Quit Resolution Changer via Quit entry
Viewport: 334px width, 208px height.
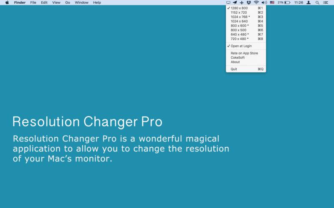pyautogui.click(x=246, y=69)
